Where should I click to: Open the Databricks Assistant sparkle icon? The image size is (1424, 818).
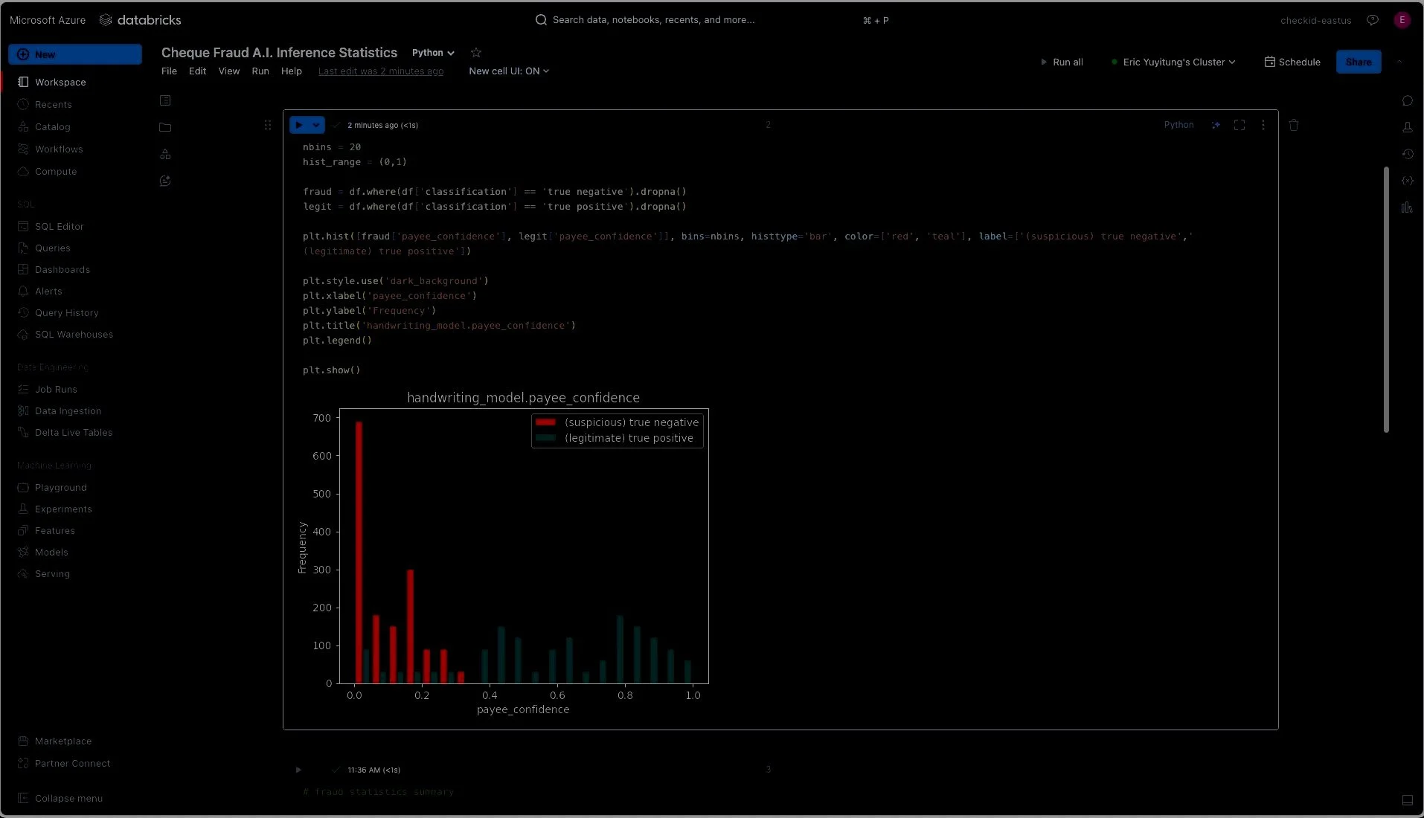click(1216, 125)
